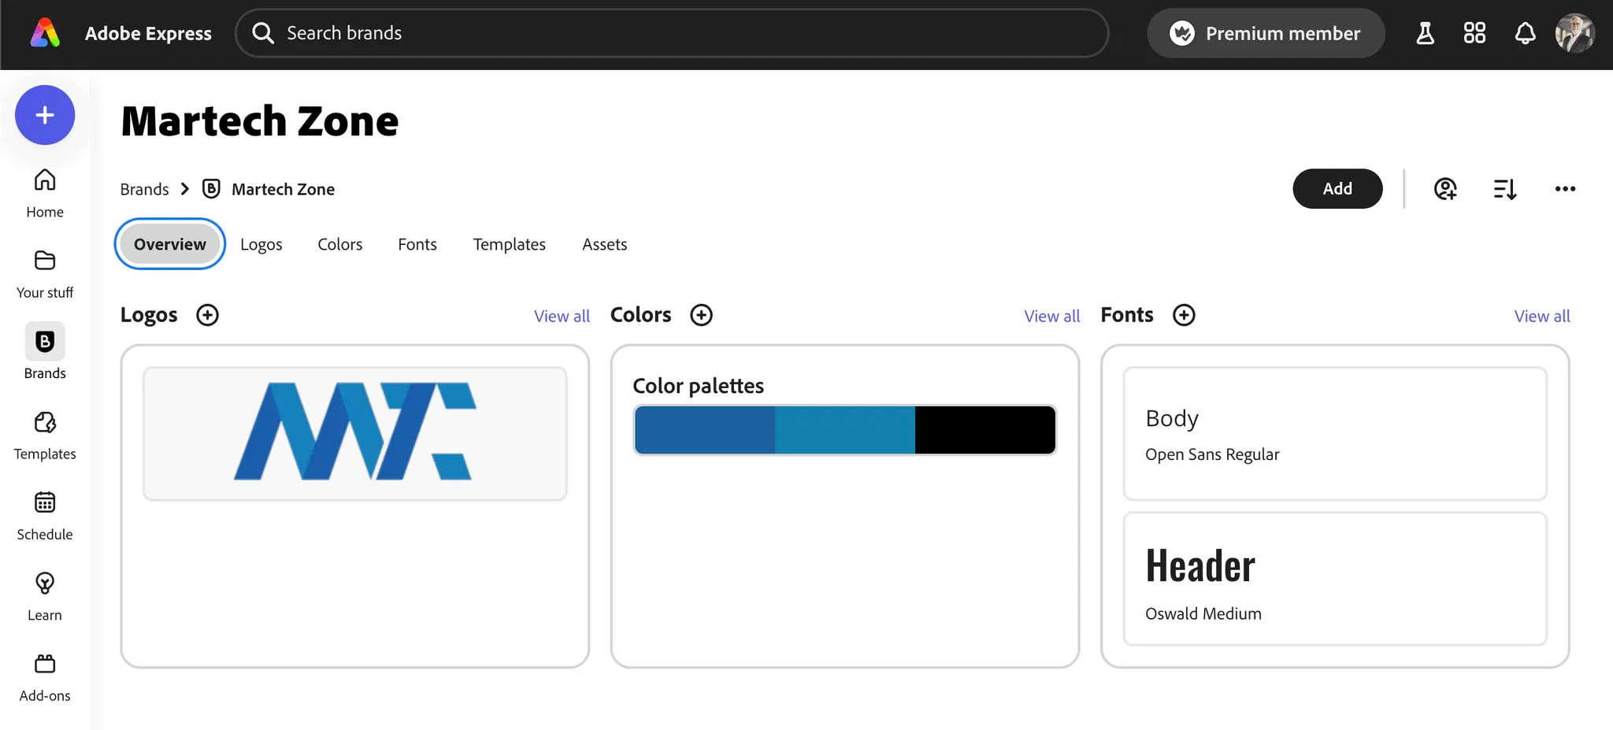
Task: Open the Header Oswald Medium card
Action: pyautogui.click(x=1335, y=579)
